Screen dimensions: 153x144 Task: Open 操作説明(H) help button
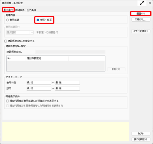coord(141,139)
